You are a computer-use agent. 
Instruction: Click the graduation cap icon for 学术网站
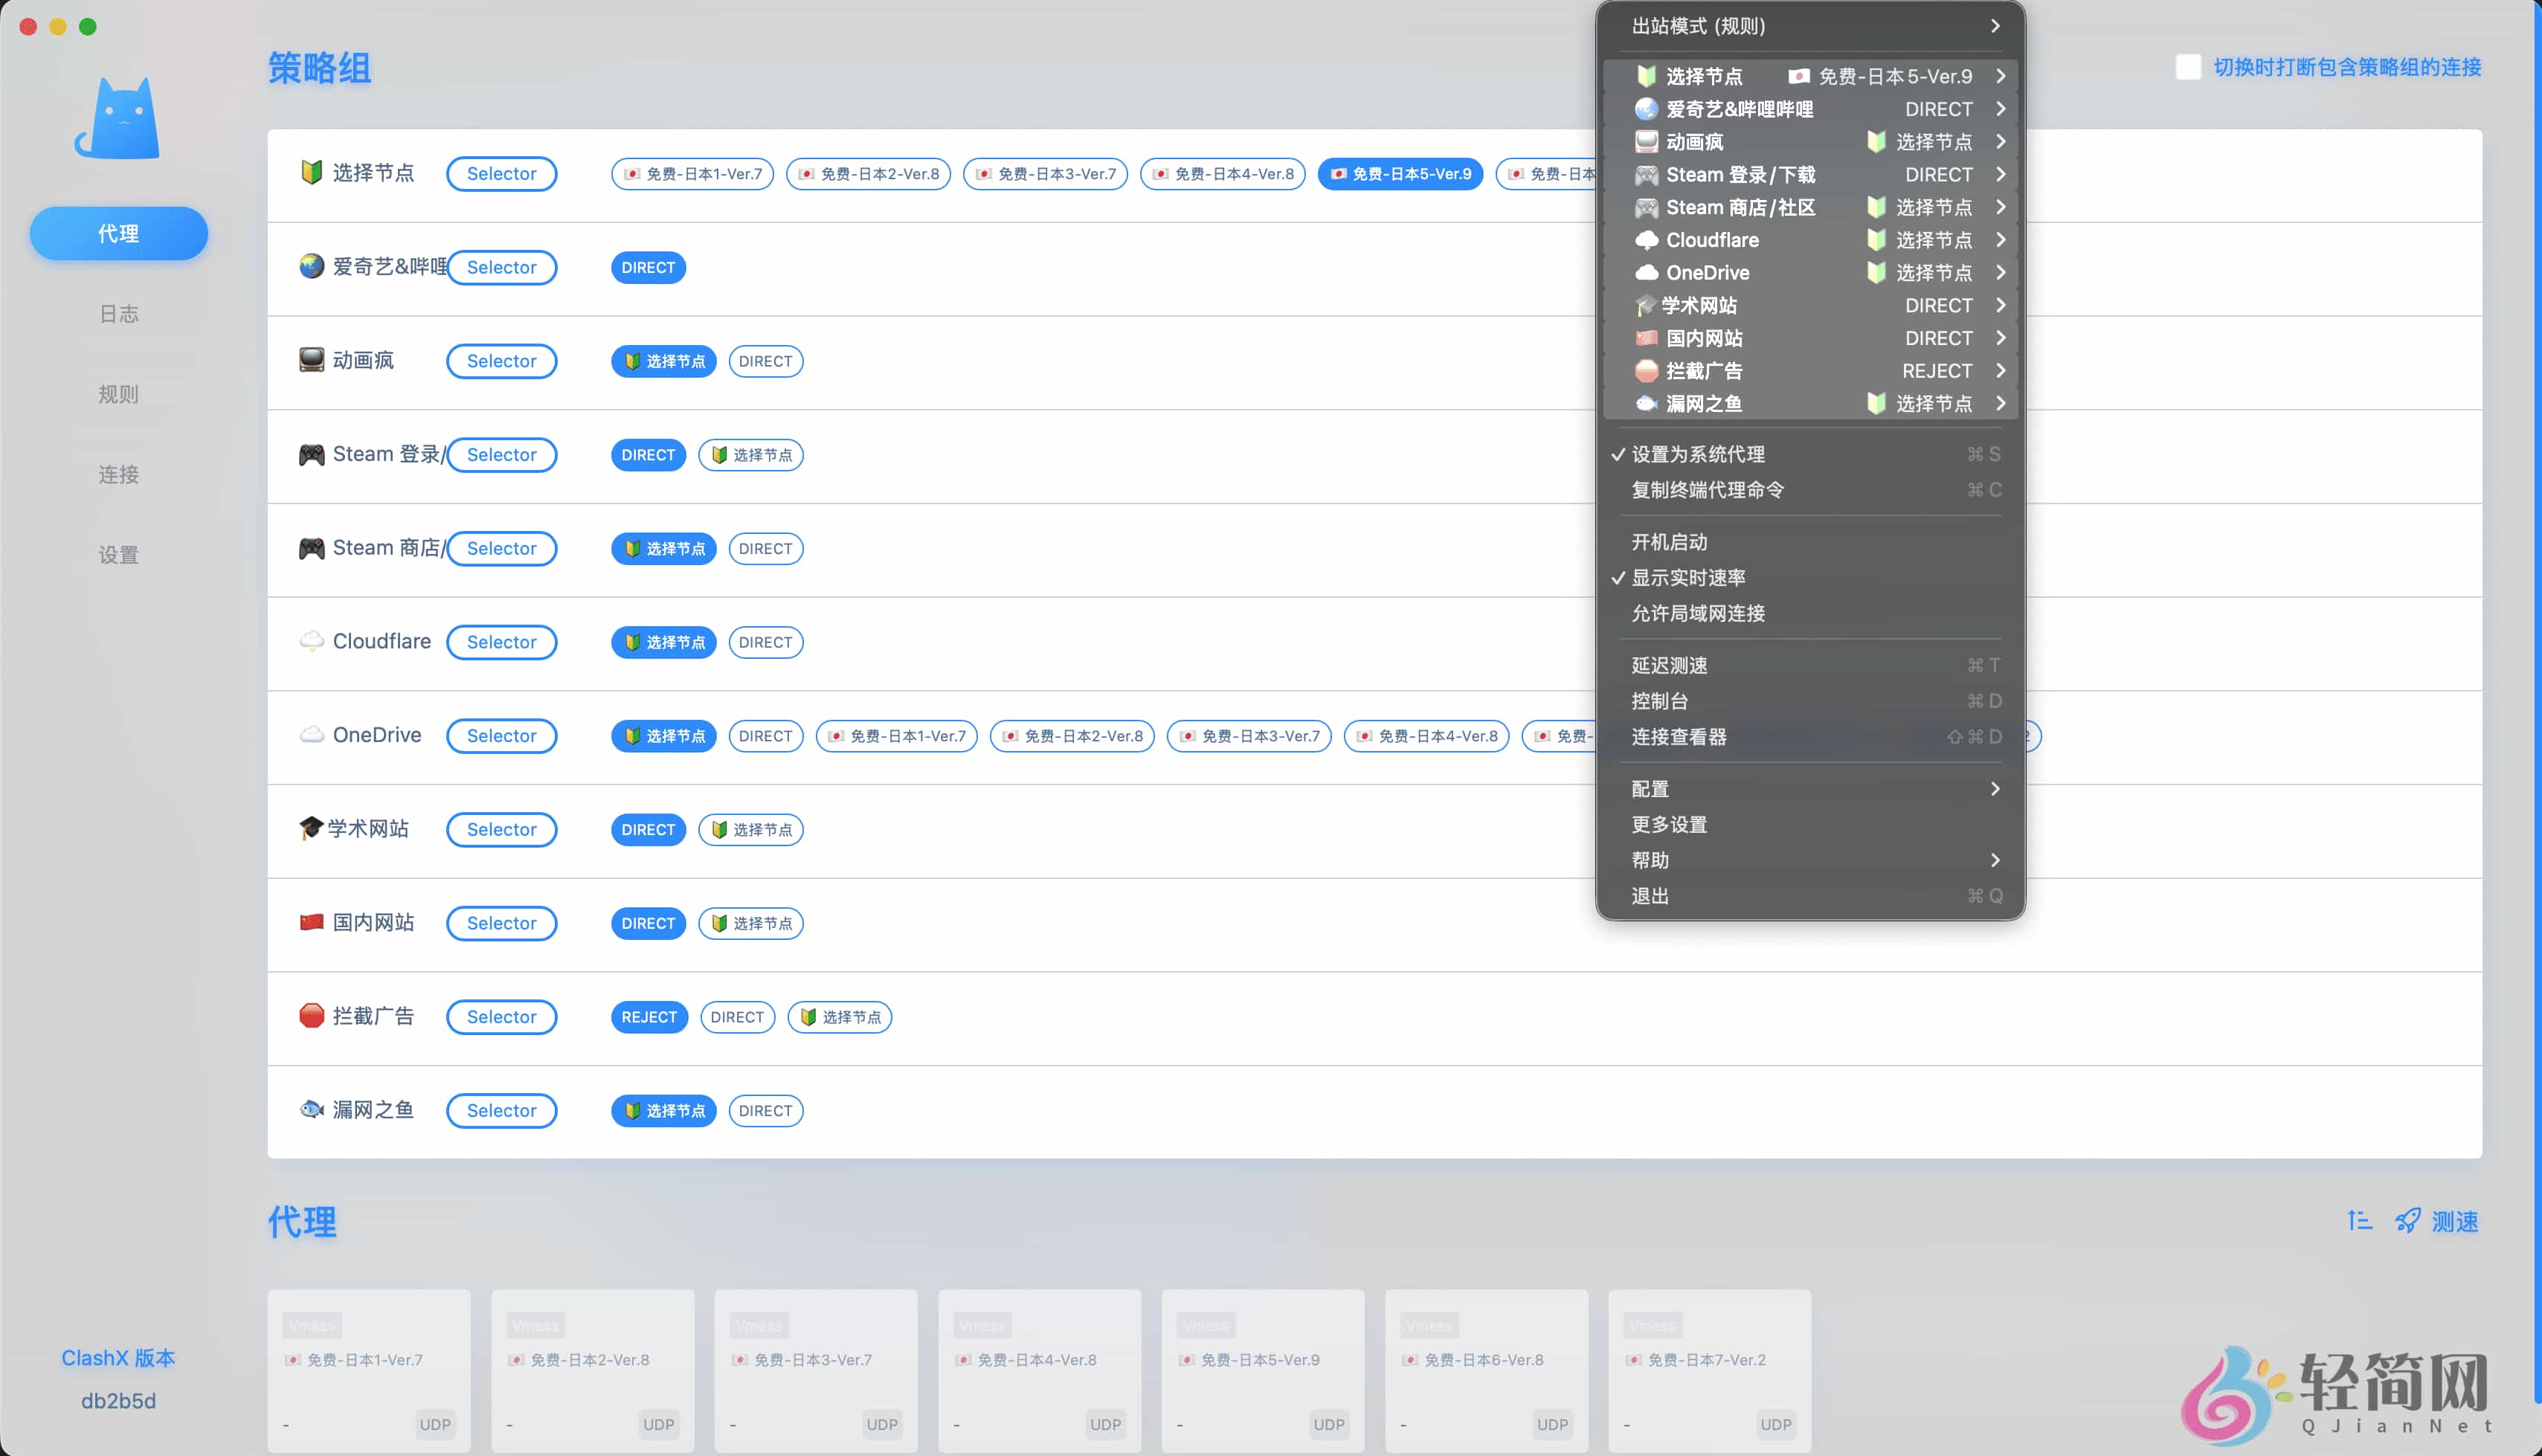[x=311, y=829]
